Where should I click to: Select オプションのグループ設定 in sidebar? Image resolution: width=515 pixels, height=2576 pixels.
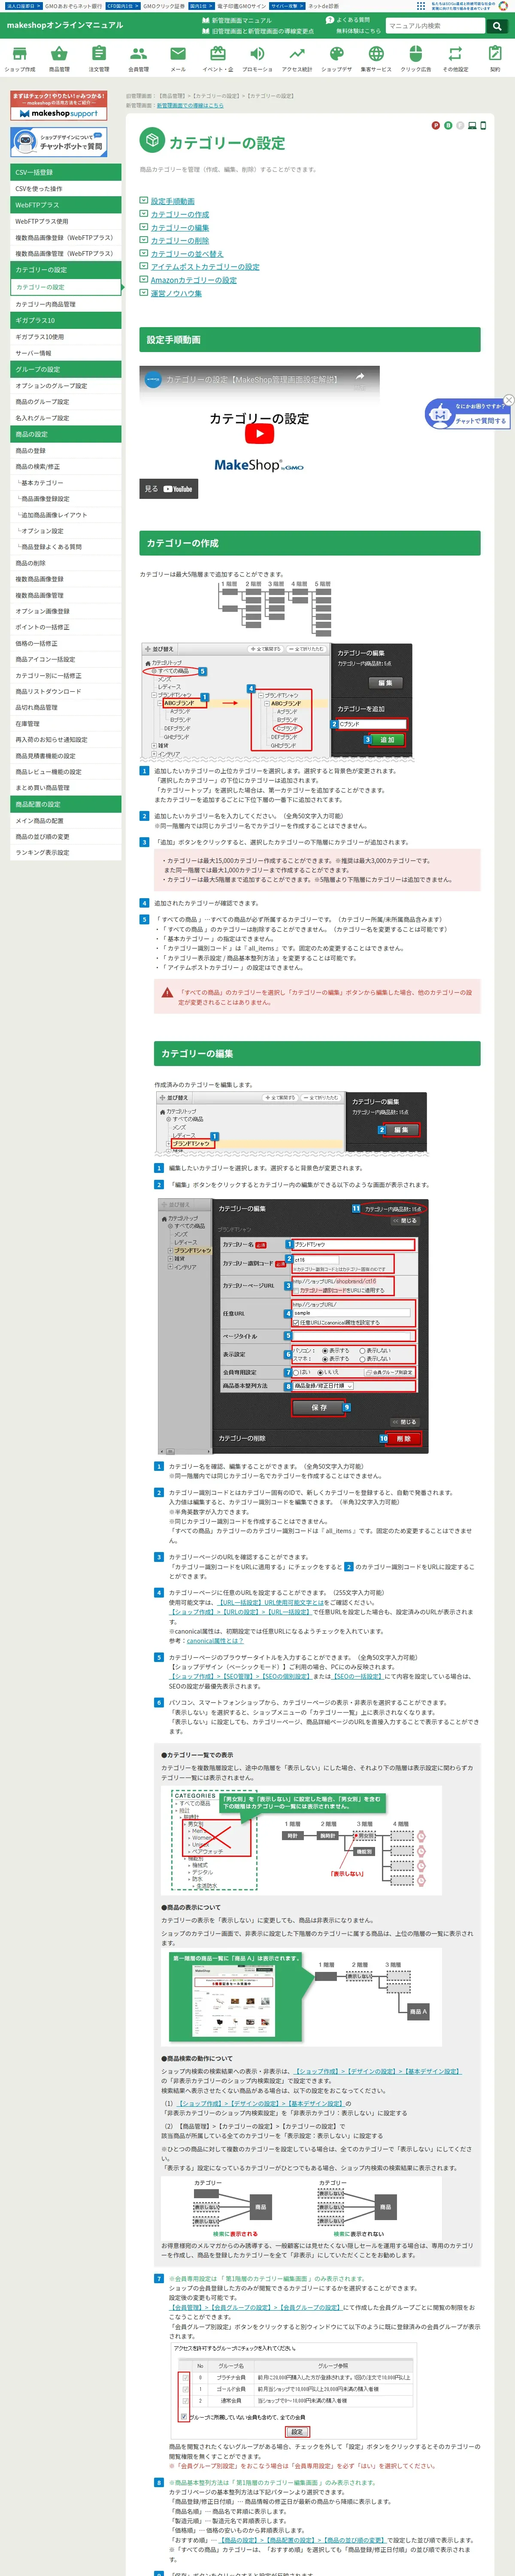[66, 386]
